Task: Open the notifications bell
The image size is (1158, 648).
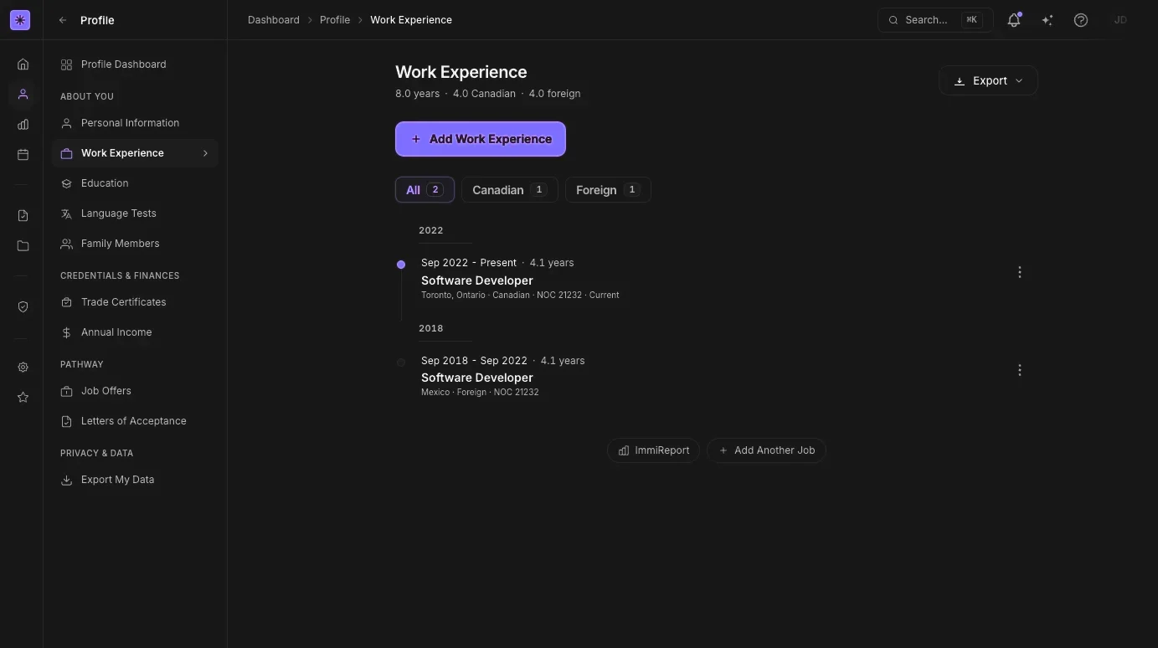Action: click(1014, 20)
